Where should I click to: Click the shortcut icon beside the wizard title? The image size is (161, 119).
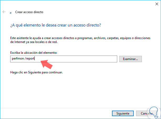tap(10, 12)
